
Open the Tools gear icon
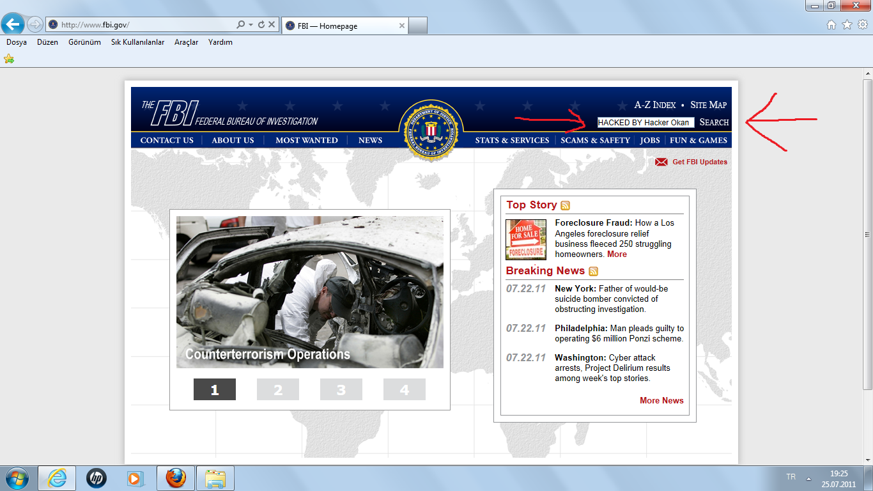click(863, 25)
